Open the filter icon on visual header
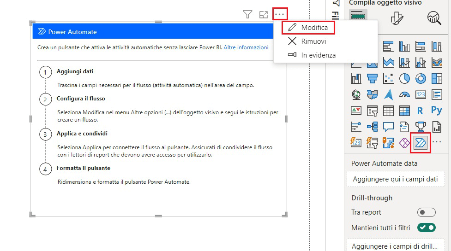Screen dimensions: 451x251 (247, 14)
